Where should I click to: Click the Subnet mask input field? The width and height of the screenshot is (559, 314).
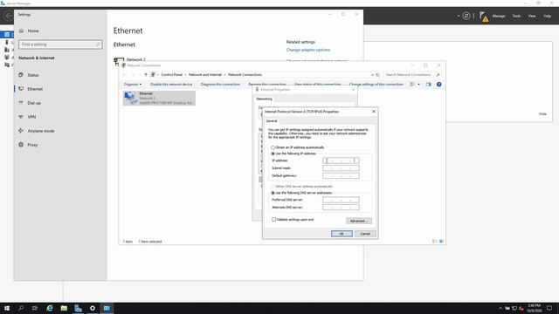[341, 168]
